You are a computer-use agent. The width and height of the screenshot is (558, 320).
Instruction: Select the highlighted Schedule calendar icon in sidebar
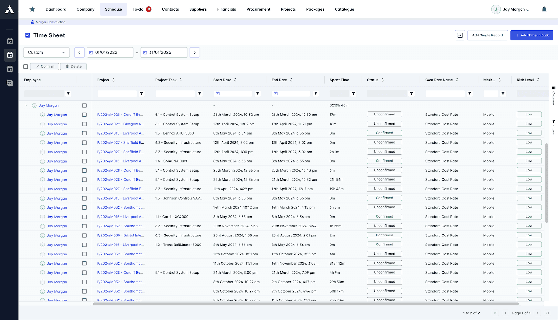pyautogui.click(x=10, y=55)
